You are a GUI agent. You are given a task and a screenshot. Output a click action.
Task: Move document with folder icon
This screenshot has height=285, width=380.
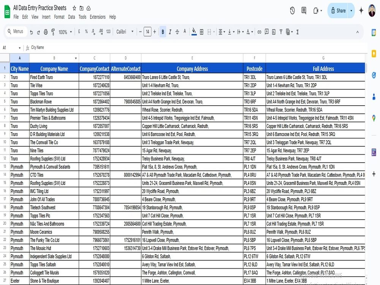point(81,8)
